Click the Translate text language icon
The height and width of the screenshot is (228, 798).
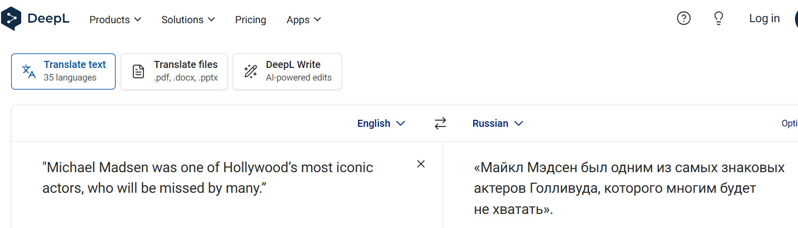point(29,71)
